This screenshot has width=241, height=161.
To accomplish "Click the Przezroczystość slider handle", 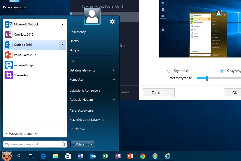I will point(207,78).
